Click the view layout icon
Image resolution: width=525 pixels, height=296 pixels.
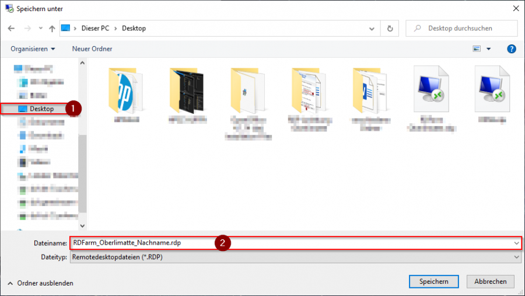[477, 48]
